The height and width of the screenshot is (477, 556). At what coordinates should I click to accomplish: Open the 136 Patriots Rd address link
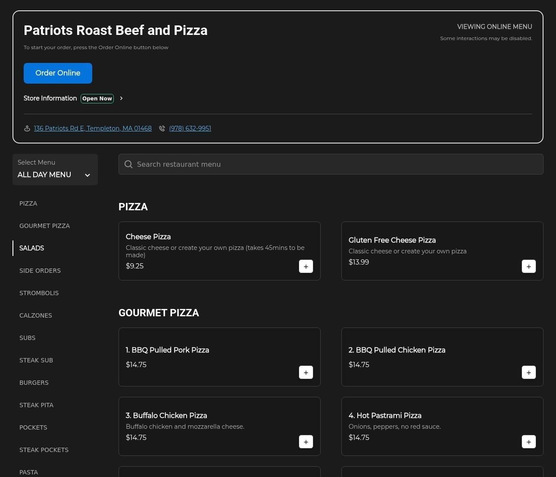[x=93, y=128]
